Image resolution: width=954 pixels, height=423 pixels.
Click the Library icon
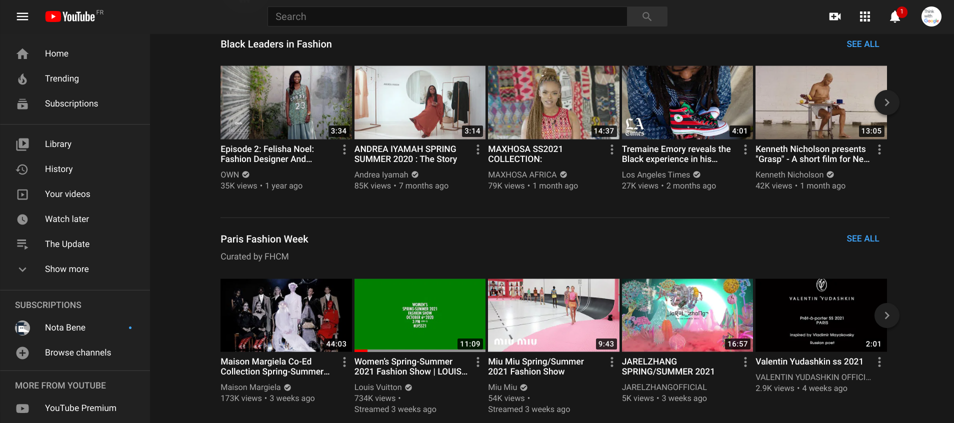(22, 144)
